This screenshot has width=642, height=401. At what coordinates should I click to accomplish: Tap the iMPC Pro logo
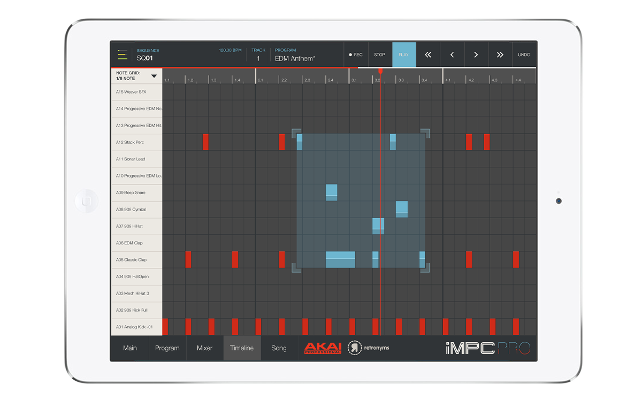(487, 349)
